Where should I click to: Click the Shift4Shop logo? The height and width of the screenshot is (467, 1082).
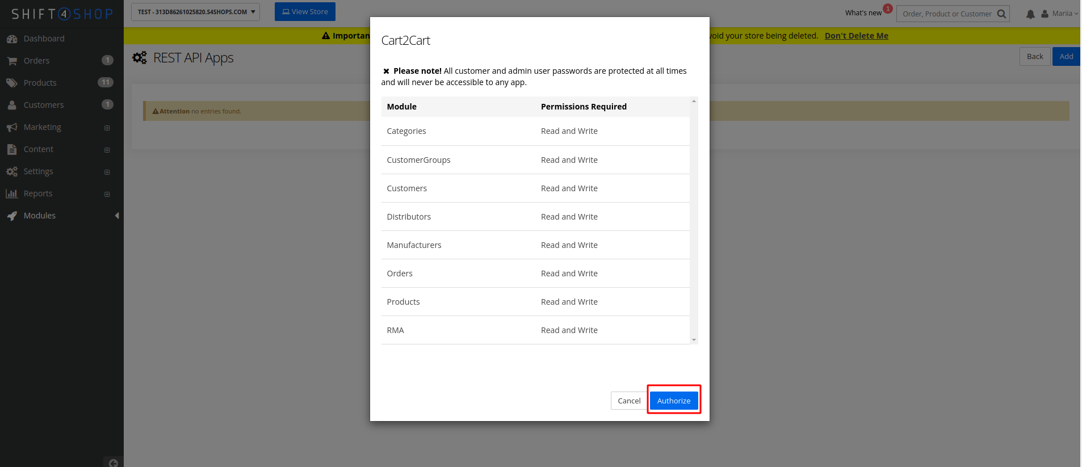[62, 14]
